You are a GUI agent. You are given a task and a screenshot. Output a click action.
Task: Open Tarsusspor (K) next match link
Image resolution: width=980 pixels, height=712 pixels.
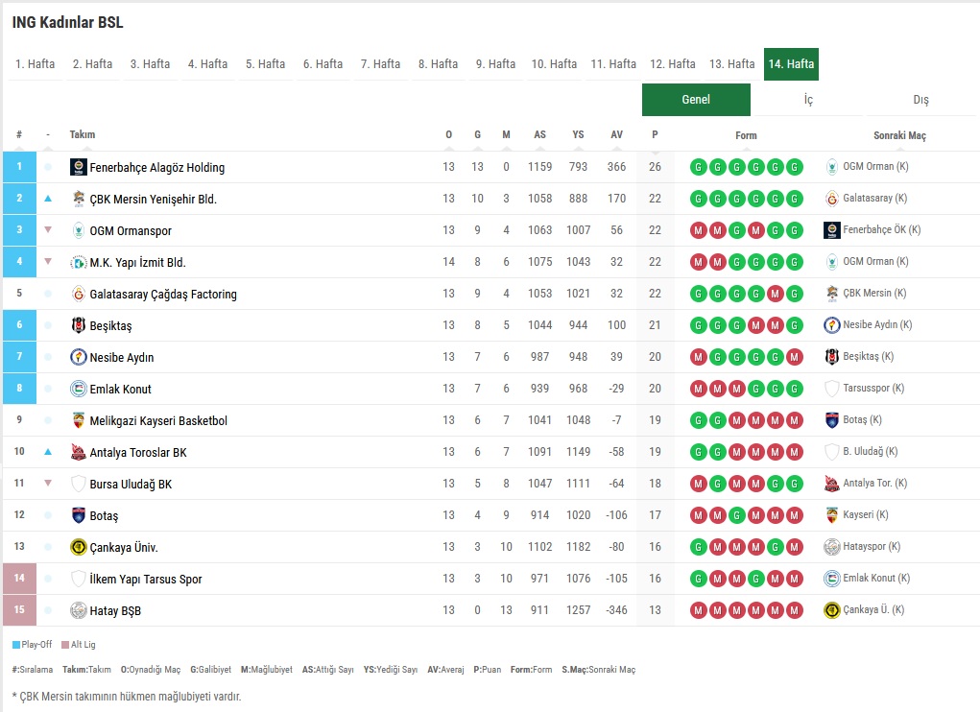click(x=873, y=388)
